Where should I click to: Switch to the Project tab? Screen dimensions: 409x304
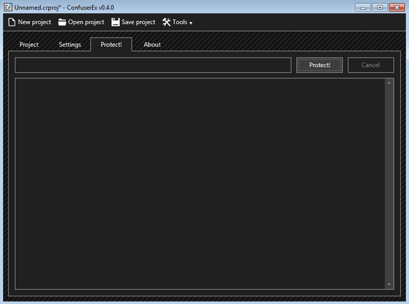click(x=29, y=45)
